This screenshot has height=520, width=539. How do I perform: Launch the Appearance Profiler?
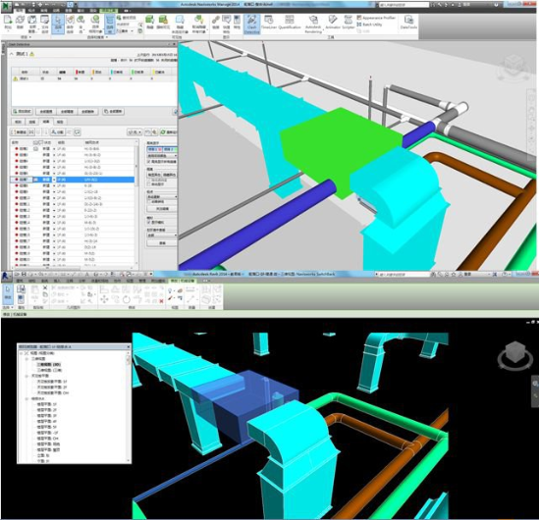376,18
